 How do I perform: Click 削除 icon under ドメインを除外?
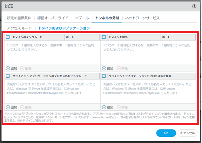(118, 68)
